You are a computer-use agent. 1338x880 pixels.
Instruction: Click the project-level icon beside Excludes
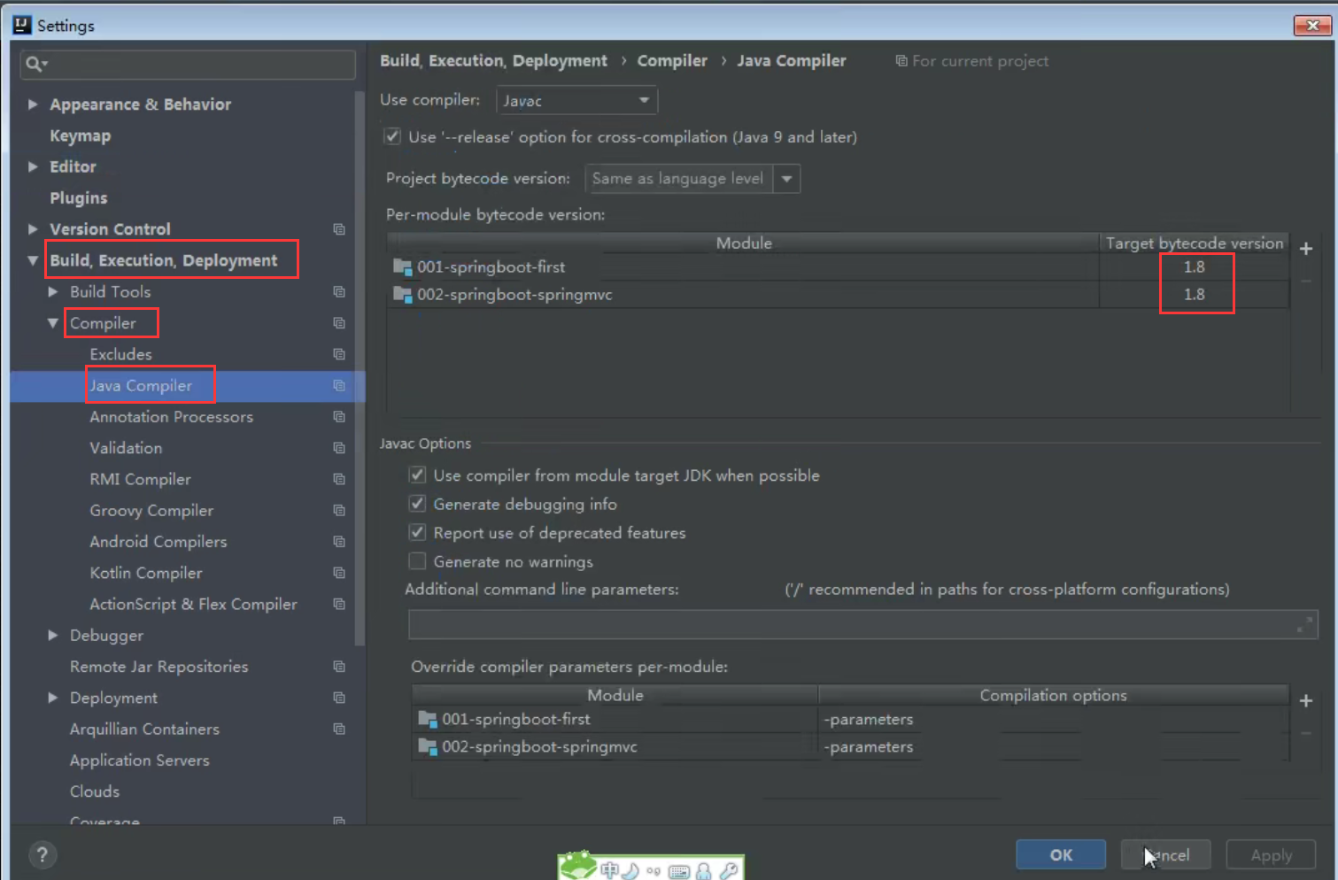tap(339, 354)
